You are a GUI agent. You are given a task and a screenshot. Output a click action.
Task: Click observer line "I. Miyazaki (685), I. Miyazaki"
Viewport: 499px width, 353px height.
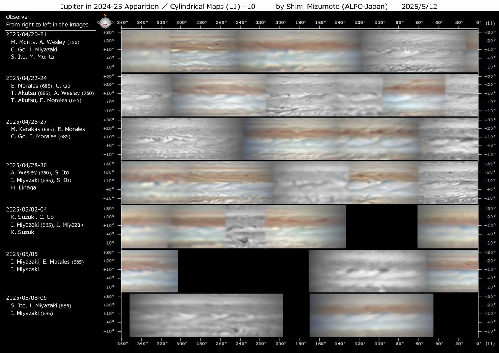[48, 225]
